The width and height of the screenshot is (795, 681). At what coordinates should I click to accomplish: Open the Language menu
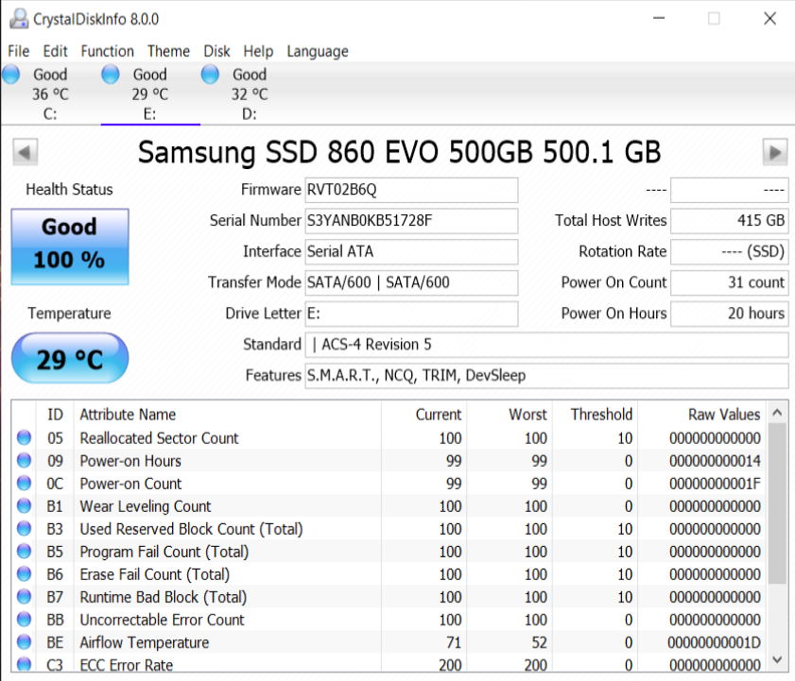click(318, 51)
